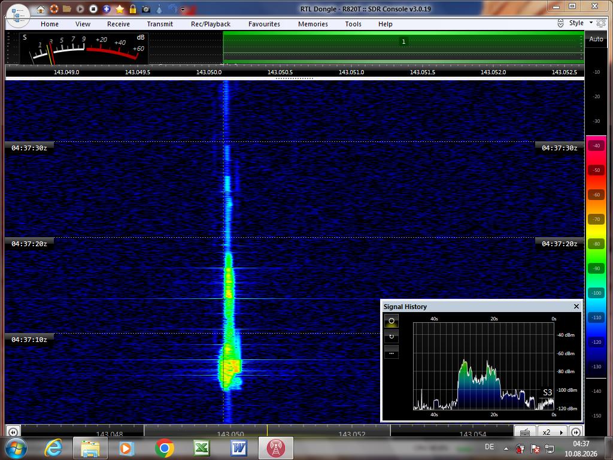Open Windows Explorer from taskbar

[x=90, y=448]
